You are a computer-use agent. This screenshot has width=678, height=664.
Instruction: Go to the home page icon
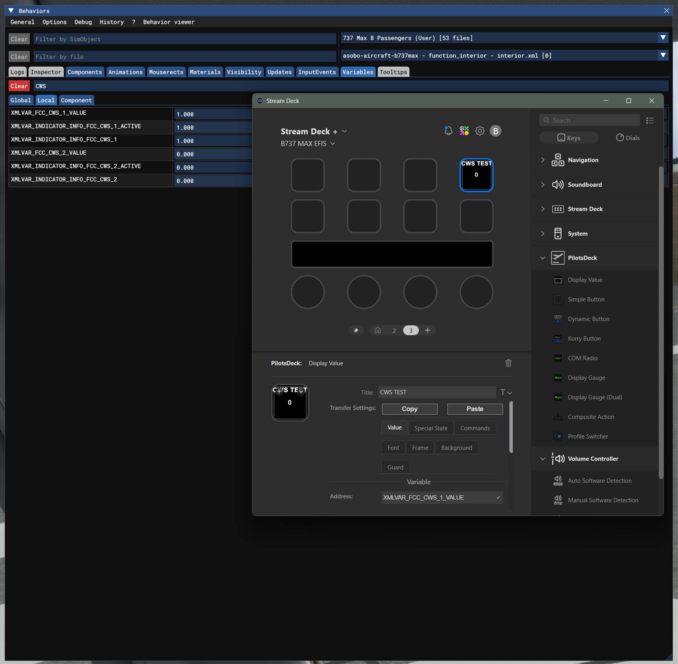tap(378, 330)
